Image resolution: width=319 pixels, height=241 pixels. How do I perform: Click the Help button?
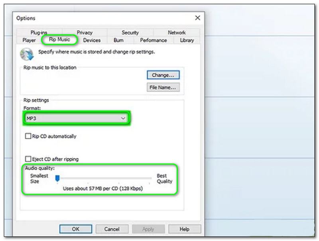click(185, 229)
